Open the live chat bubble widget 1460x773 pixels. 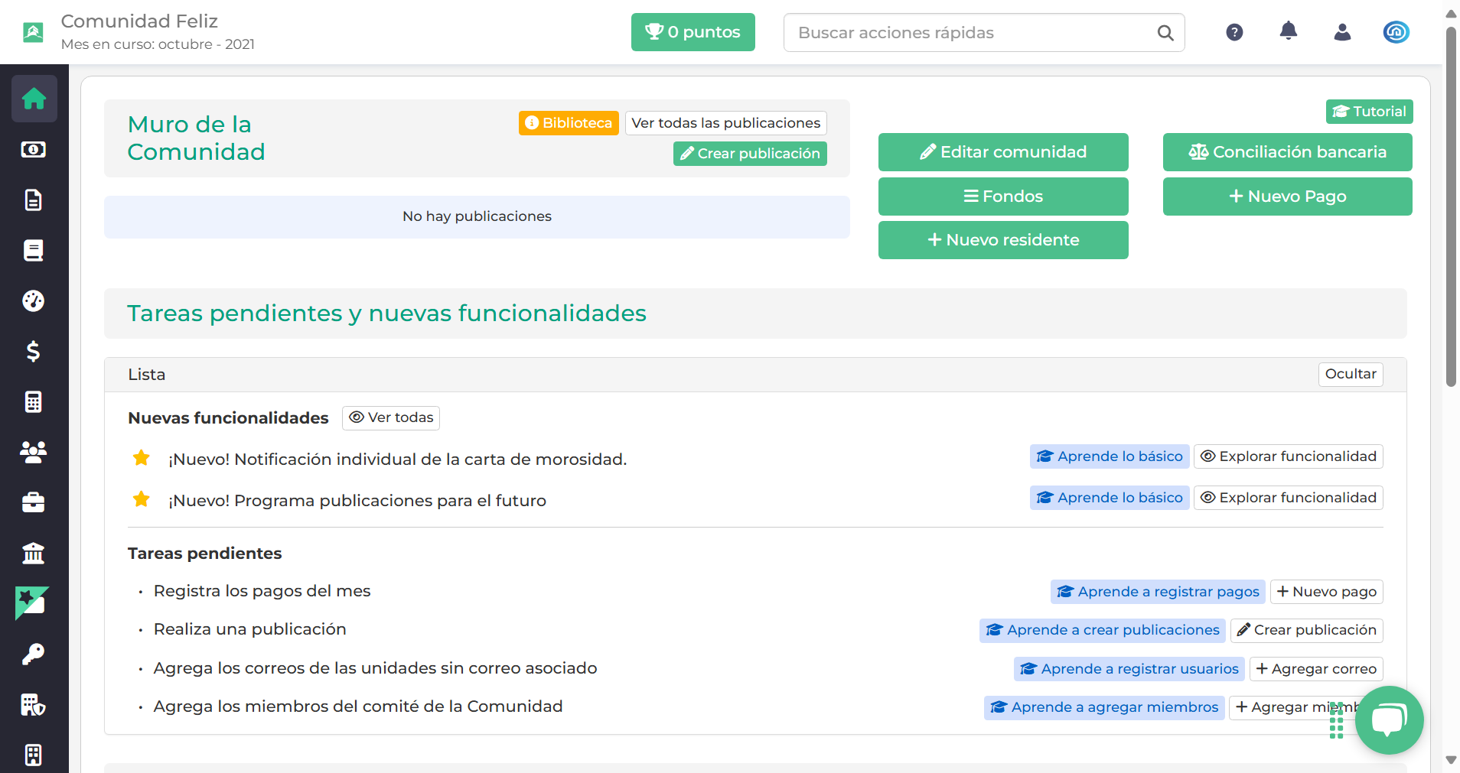(1389, 719)
